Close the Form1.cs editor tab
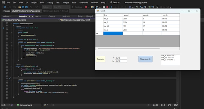This screenshot has width=204, height=109. click(32, 16)
